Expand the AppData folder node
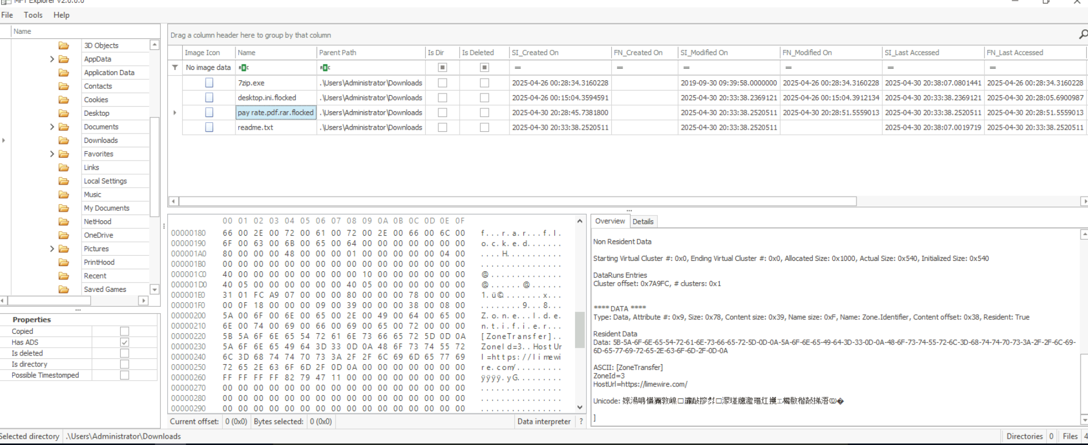Image resolution: width=1088 pixels, height=445 pixels. point(52,59)
